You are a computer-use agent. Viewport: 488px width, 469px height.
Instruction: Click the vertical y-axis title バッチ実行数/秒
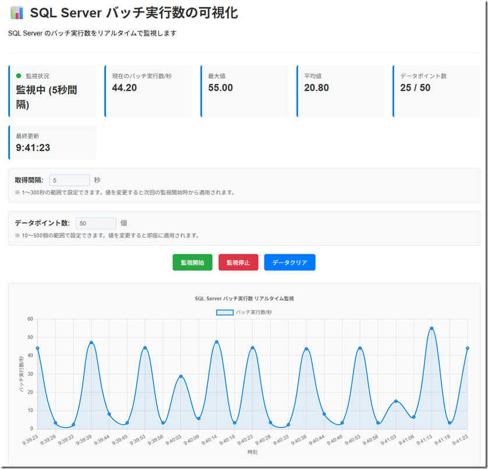22,374
